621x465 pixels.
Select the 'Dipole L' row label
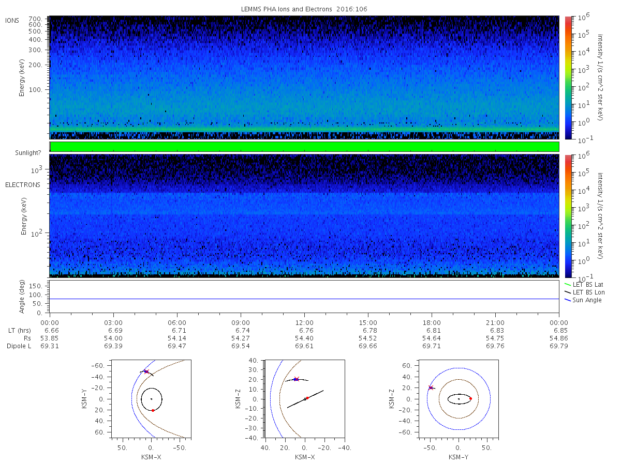19,346
